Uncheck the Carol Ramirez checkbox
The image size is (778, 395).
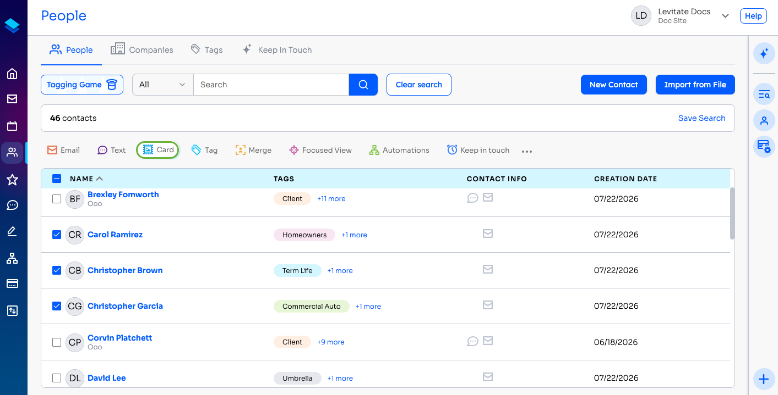click(x=57, y=235)
